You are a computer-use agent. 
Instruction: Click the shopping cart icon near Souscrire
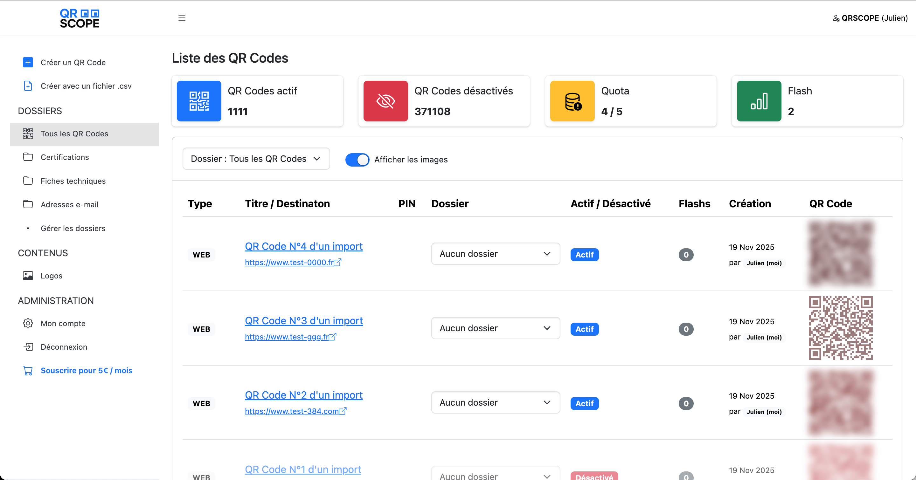pyautogui.click(x=28, y=370)
